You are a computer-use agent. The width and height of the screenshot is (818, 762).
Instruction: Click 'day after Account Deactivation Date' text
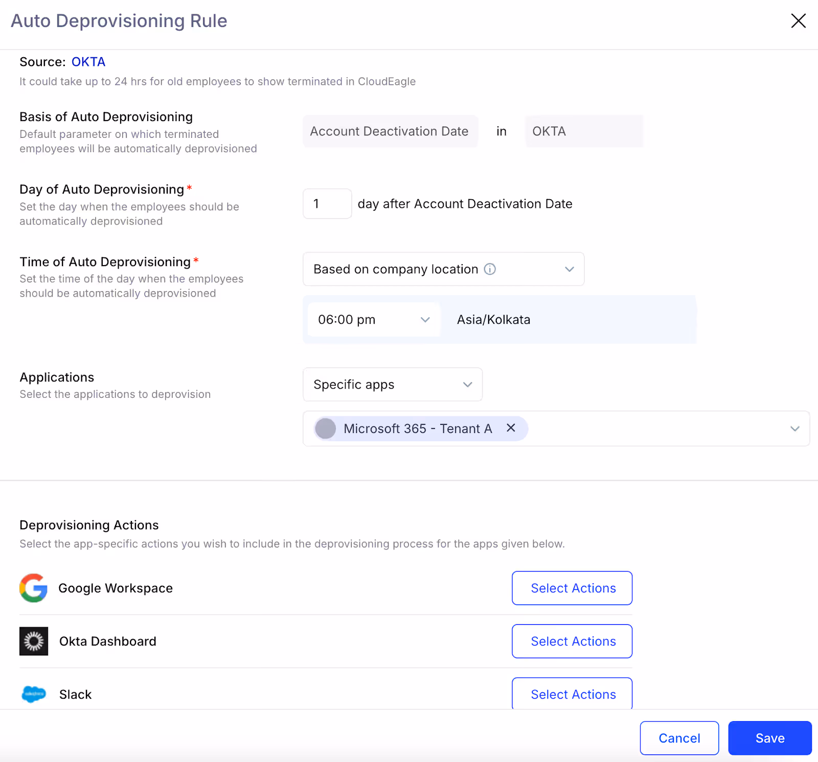465,204
